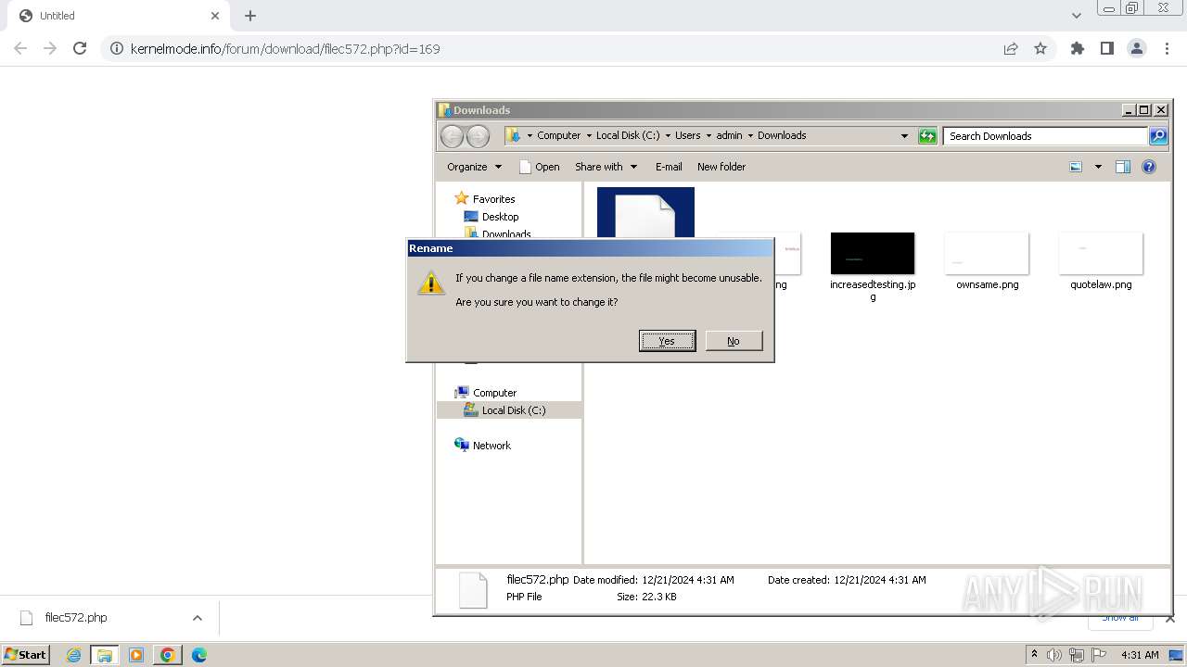
Task: Expand the view options dropdown arrow
Action: (1098, 167)
